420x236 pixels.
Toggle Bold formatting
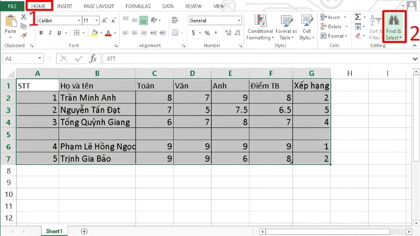pyautogui.click(x=41, y=33)
